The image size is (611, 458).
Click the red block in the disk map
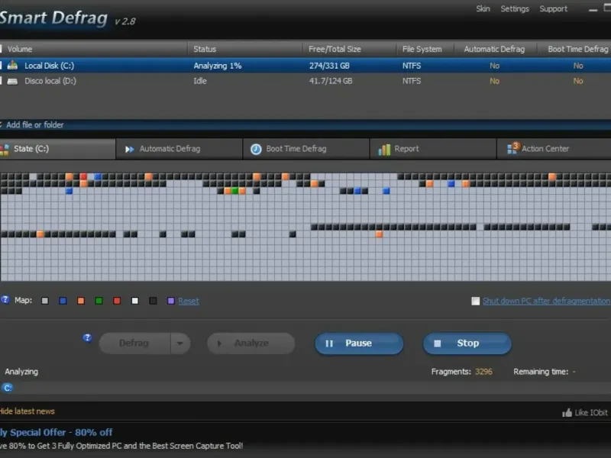click(x=83, y=176)
